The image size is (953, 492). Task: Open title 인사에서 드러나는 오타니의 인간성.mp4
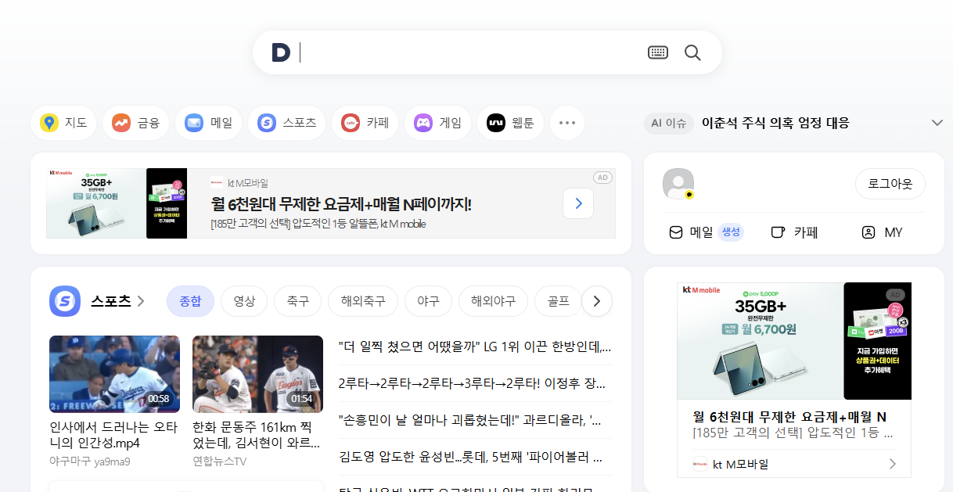pyautogui.click(x=113, y=435)
